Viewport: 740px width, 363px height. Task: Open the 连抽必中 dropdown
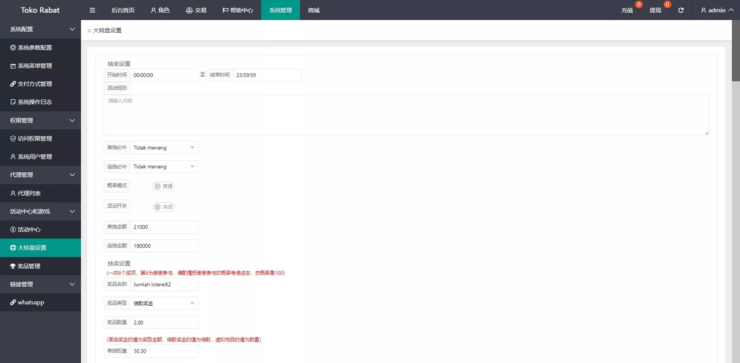pos(164,166)
